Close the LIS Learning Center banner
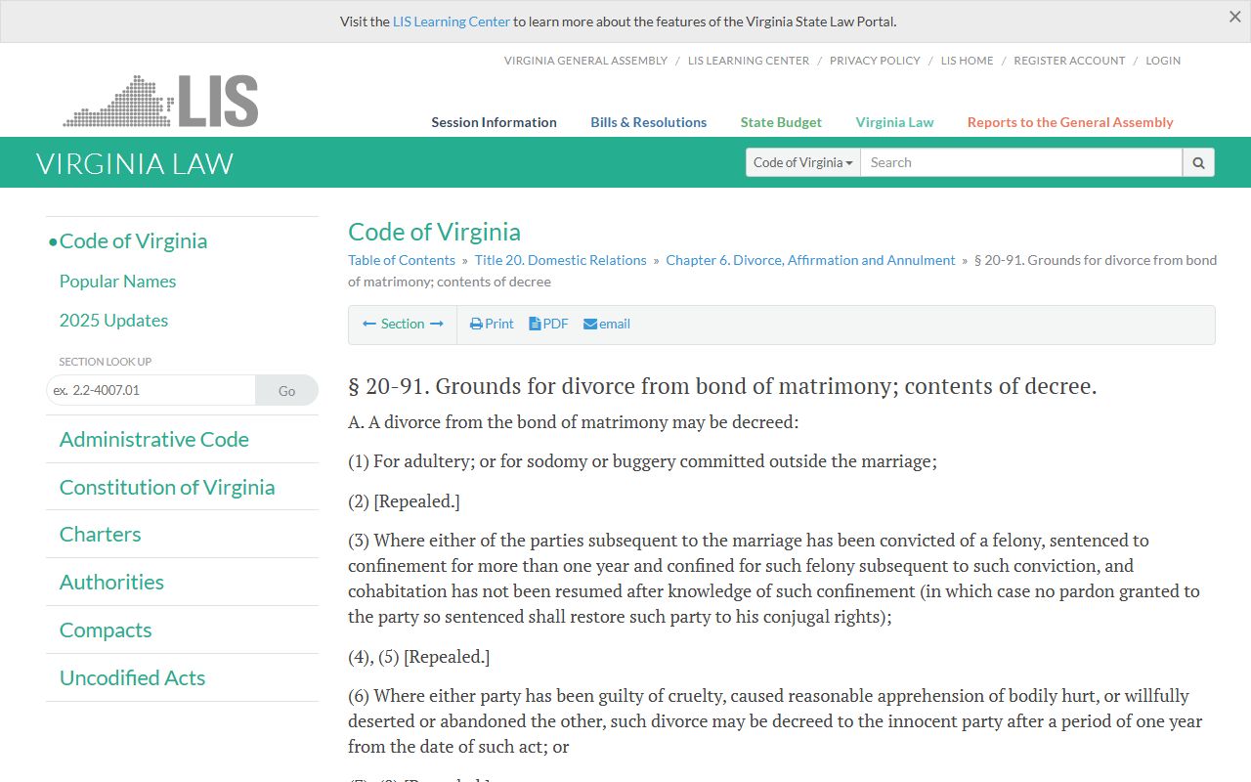The height and width of the screenshot is (782, 1251). tap(1234, 17)
